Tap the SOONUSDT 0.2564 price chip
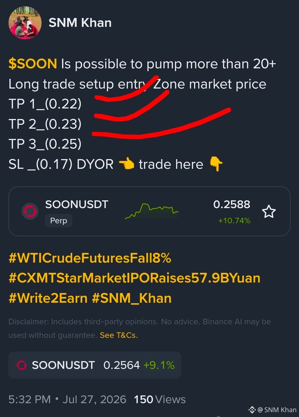Screen dimensions: 299x417 [95, 365]
